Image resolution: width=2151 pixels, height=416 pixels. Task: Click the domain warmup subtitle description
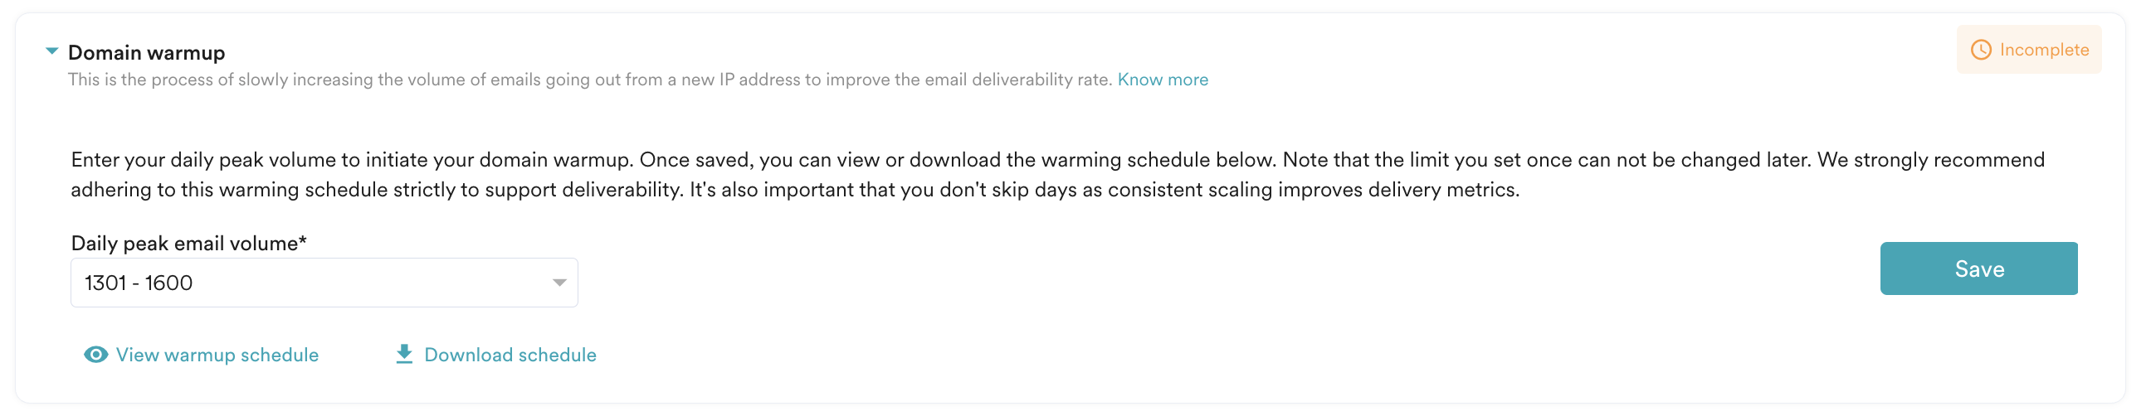(589, 80)
